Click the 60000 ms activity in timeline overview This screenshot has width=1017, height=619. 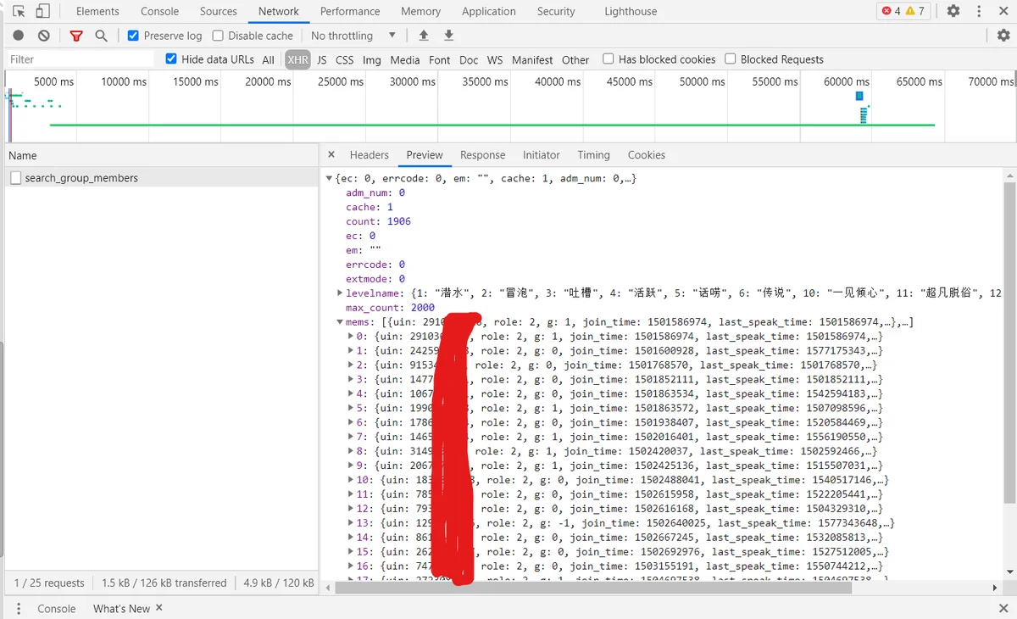[x=863, y=107]
